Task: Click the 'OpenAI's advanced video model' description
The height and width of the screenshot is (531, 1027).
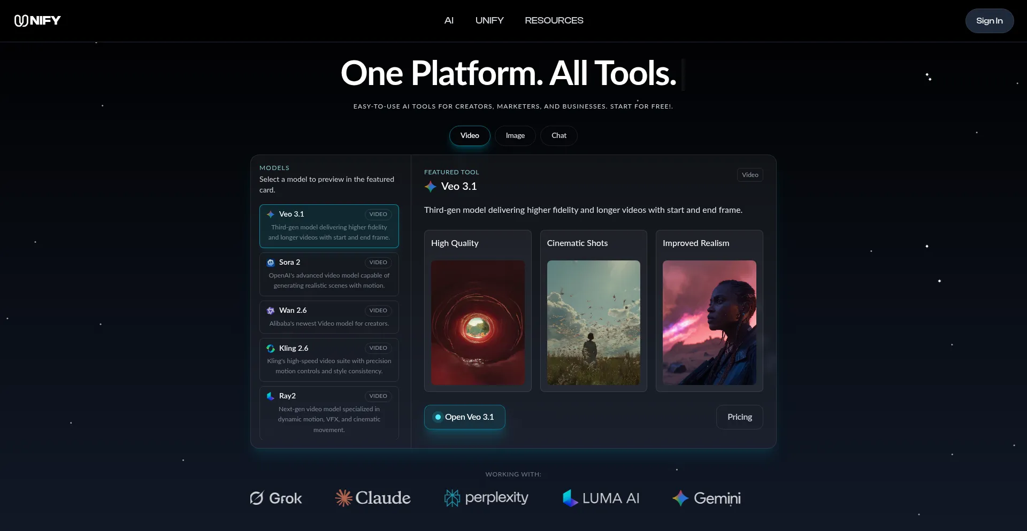Action: point(329,280)
